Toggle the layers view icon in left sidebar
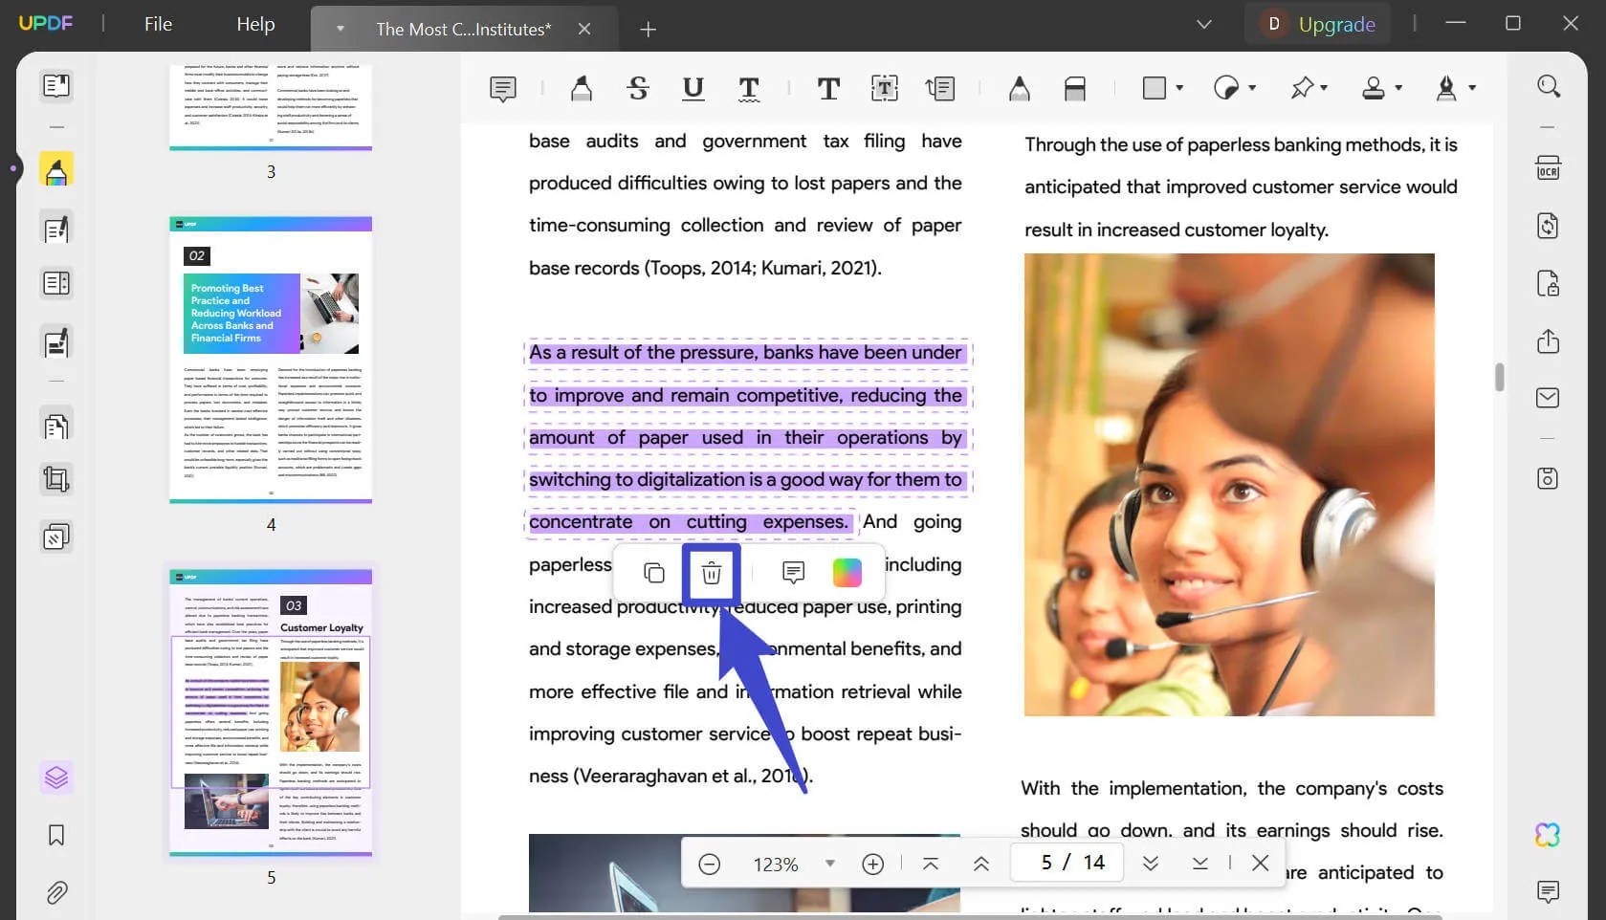 tap(55, 777)
